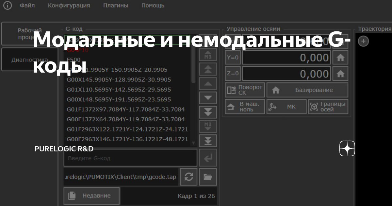Home the Y axis with house icon
Screen dimensions: 392x206
(340, 58)
